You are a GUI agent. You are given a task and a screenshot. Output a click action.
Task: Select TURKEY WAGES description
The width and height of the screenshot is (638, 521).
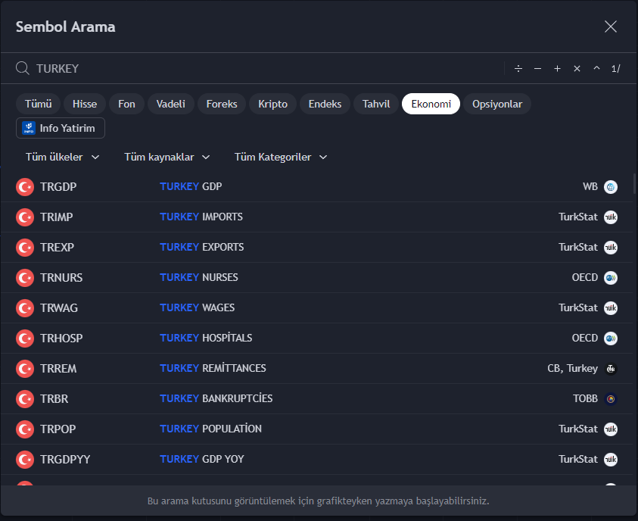(197, 308)
